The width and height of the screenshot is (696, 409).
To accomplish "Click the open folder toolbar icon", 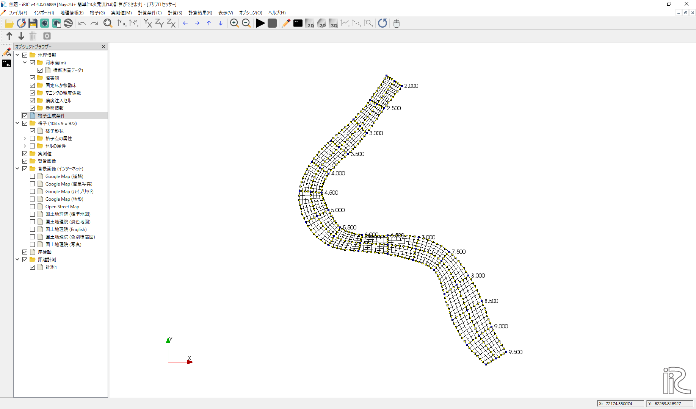I will coord(9,23).
